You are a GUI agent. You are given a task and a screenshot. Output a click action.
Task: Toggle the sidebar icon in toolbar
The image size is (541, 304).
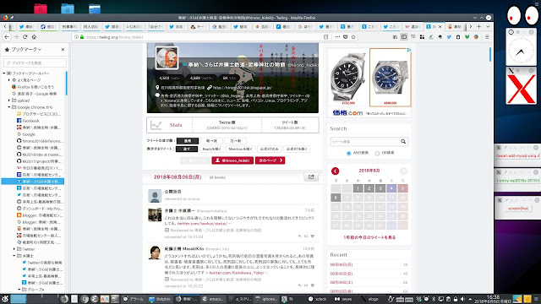[x=404, y=37]
